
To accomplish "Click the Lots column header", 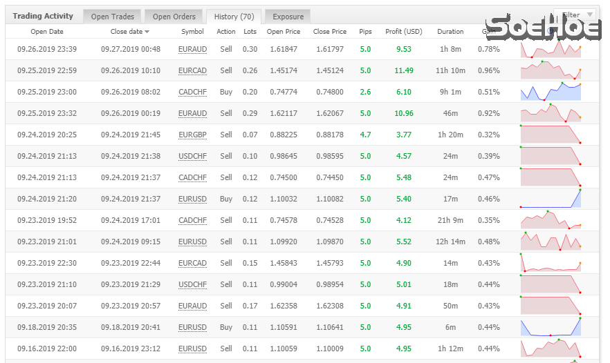I will [250, 32].
